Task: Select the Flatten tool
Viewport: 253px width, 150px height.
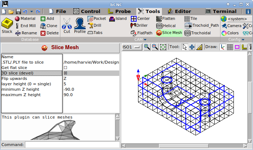Action: (x=166, y=18)
